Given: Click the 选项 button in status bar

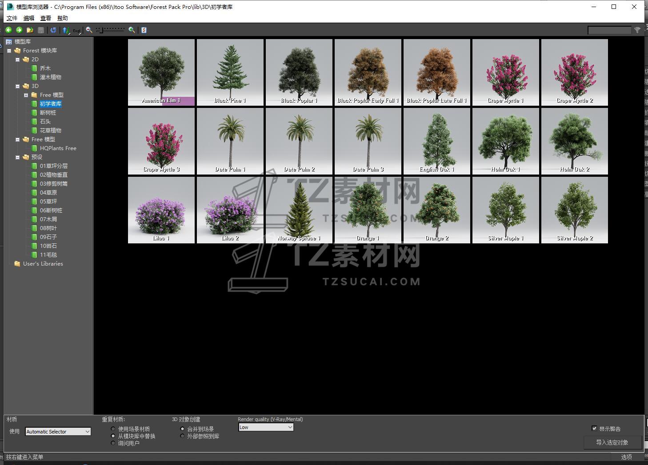Looking at the screenshot, I should (x=626, y=457).
